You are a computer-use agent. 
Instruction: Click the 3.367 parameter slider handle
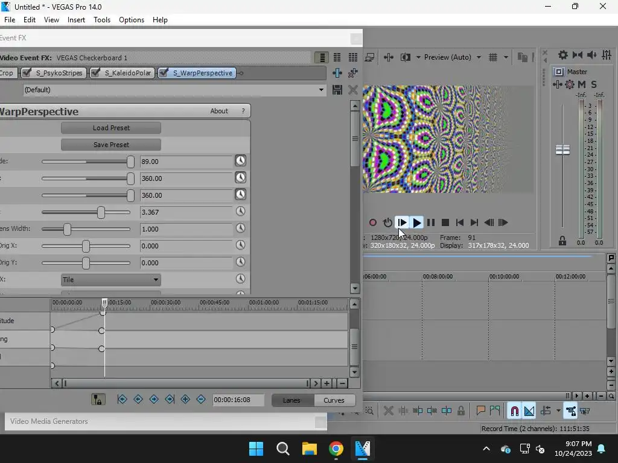101,212
